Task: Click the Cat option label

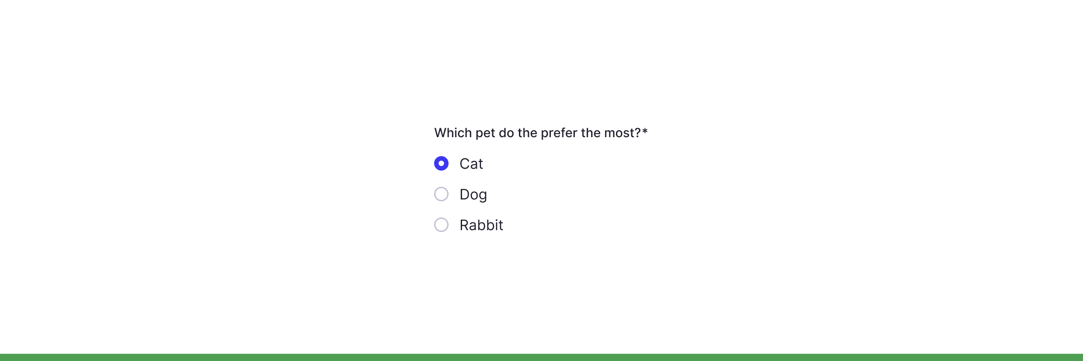Action: (x=471, y=164)
